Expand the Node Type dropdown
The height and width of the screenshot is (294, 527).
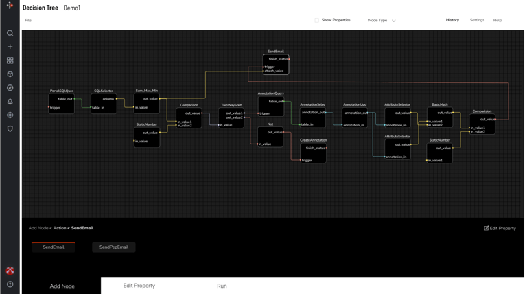tap(382, 20)
